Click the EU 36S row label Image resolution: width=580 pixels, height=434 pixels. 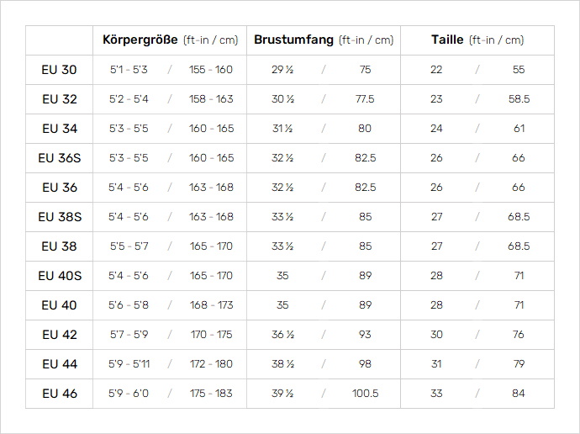click(59, 158)
